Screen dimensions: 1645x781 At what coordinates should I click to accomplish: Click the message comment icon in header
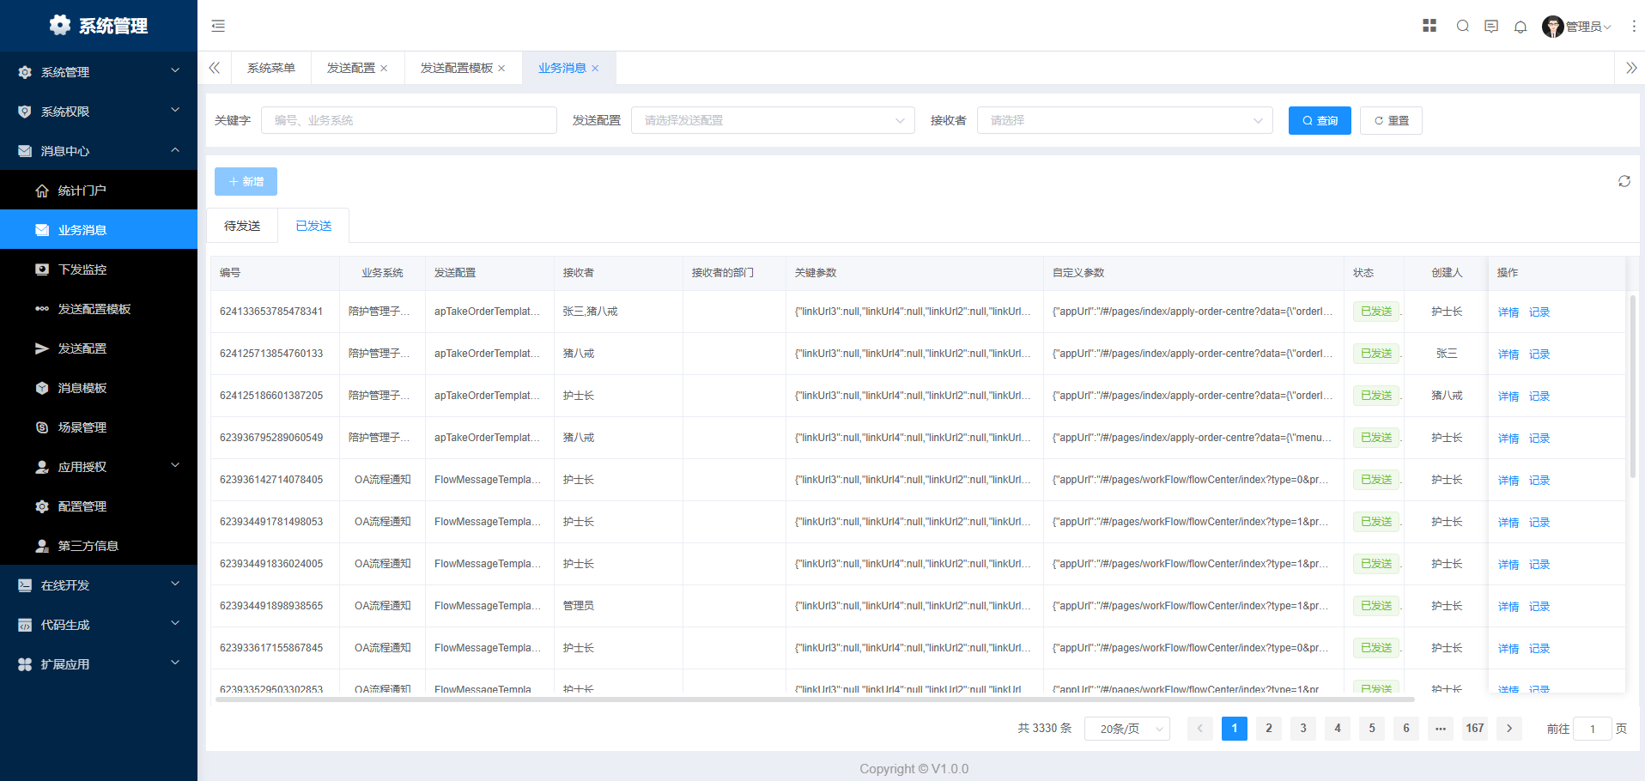coord(1491,27)
